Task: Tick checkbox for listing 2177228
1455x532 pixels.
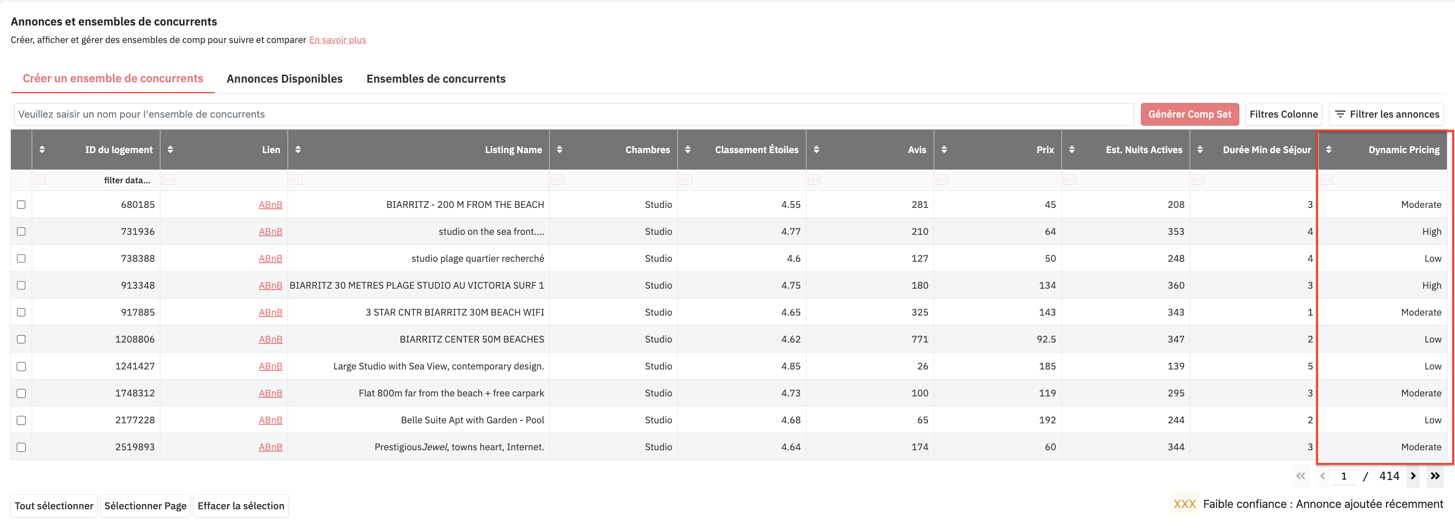Action: point(21,420)
